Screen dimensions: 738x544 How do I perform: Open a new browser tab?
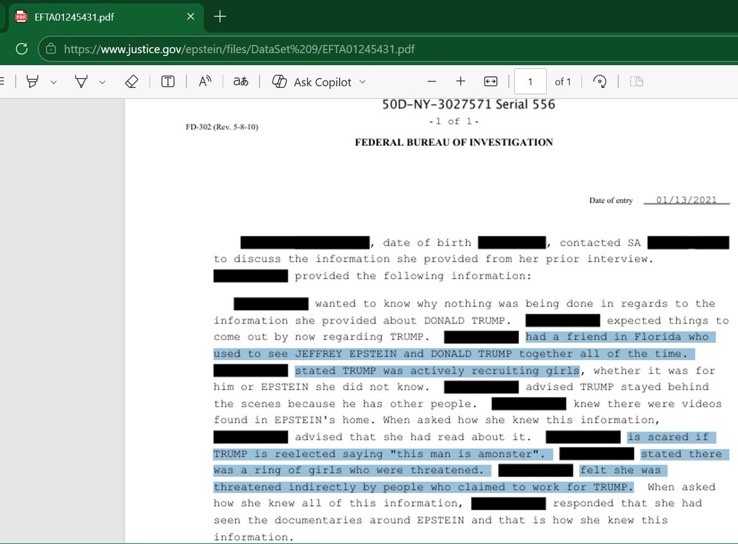click(220, 17)
